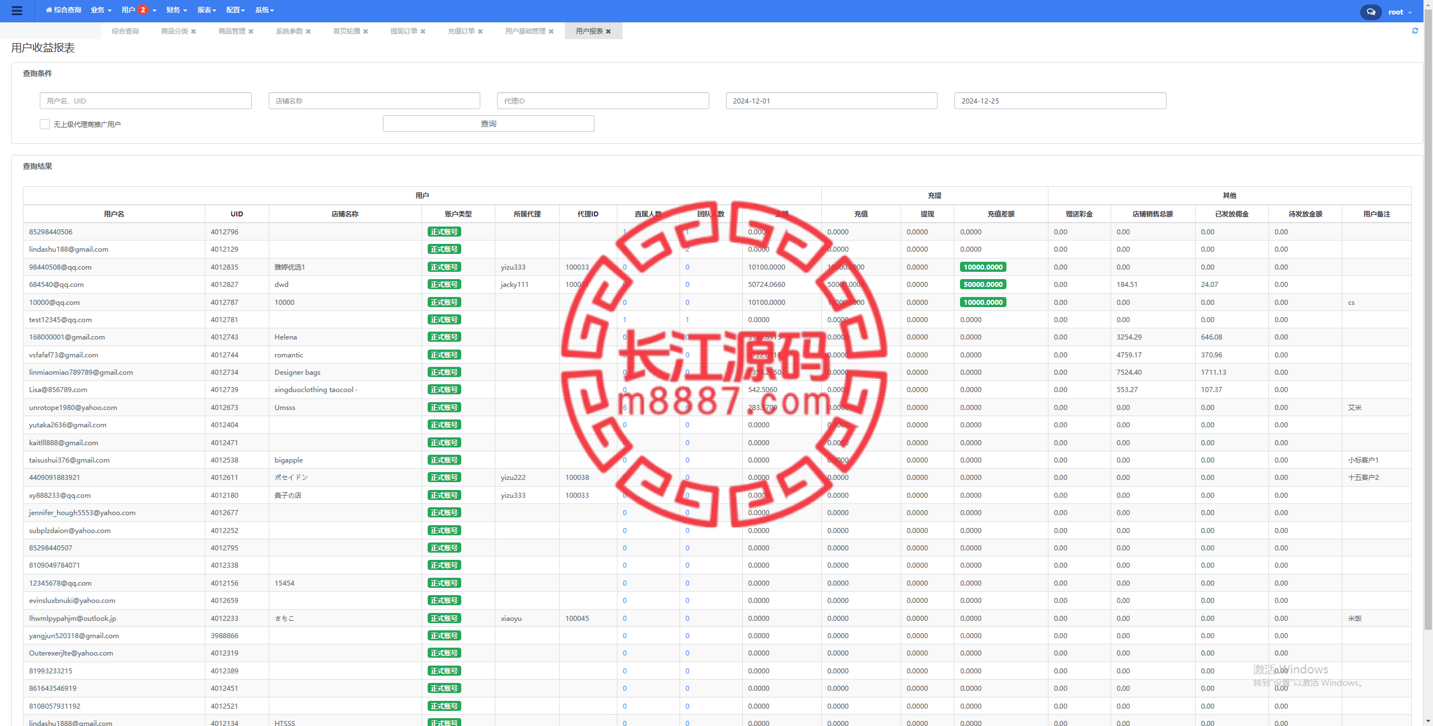Click the 用户名 column header
This screenshot has width=1433, height=726.
point(114,214)
